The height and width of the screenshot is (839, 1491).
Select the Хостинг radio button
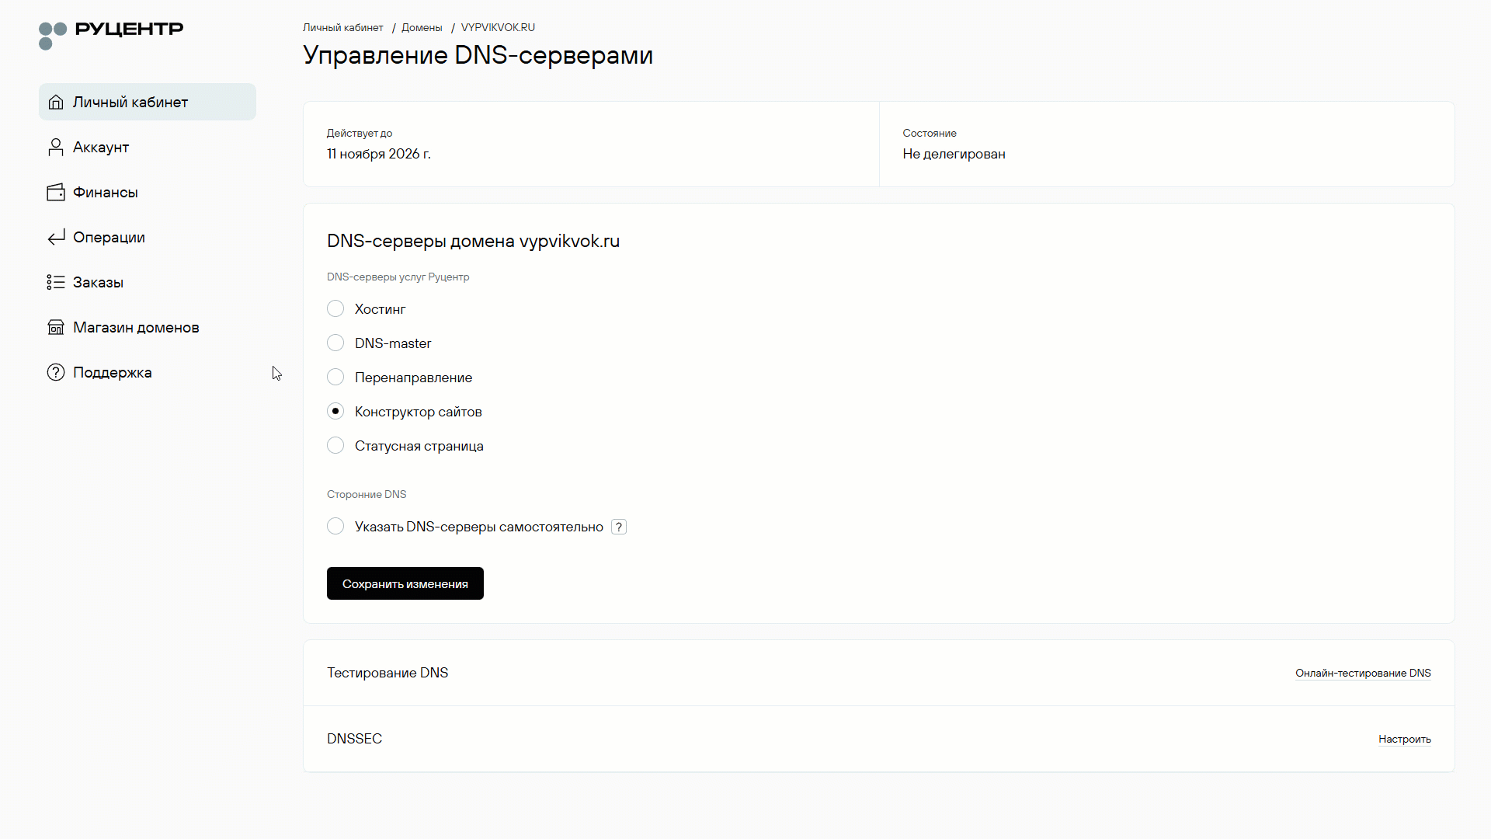tap(335, 308)
